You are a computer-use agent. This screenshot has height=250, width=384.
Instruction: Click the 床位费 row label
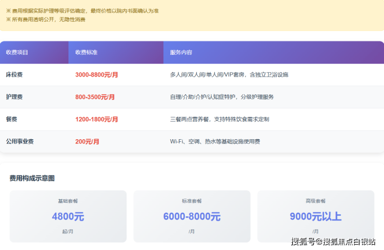click(x=14, y=75)
